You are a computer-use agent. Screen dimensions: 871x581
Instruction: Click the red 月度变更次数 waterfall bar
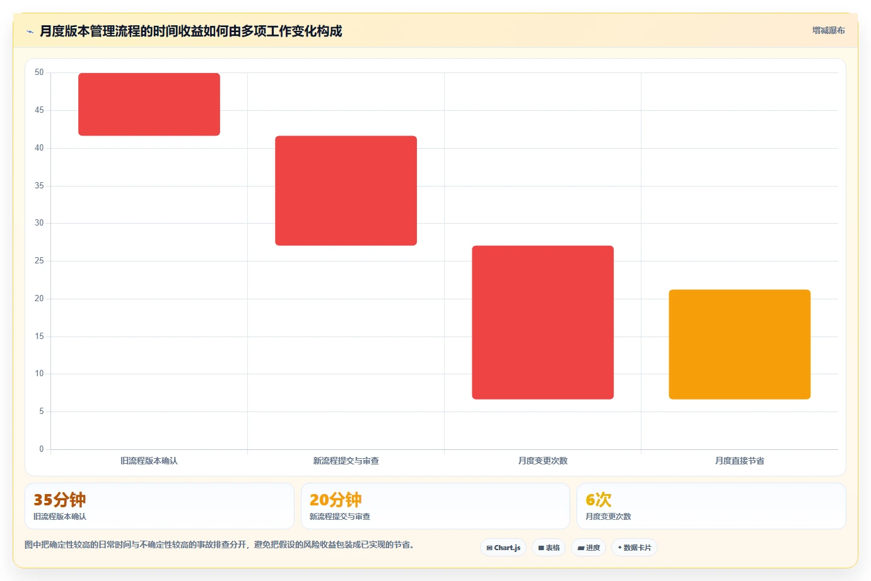(x=542, y=322)
